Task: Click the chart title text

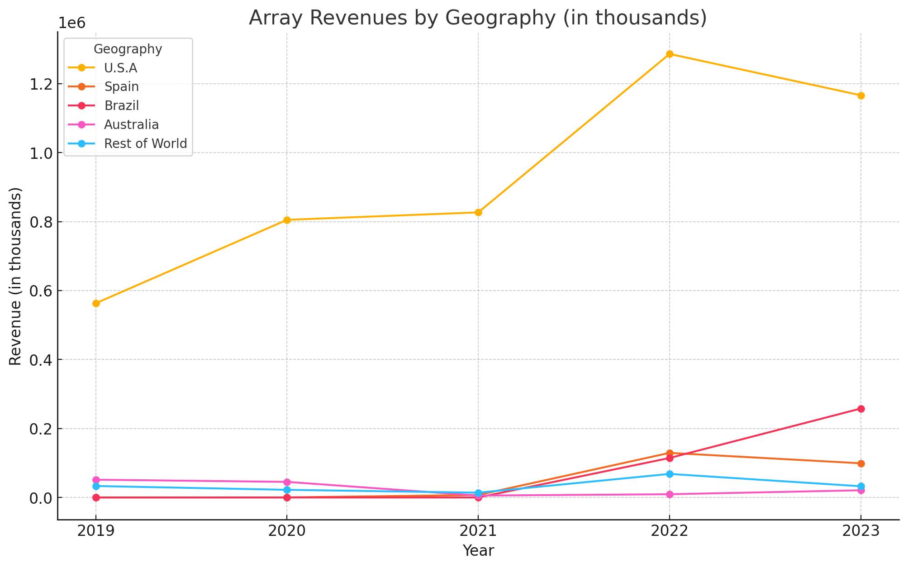Action: (478, 18)
